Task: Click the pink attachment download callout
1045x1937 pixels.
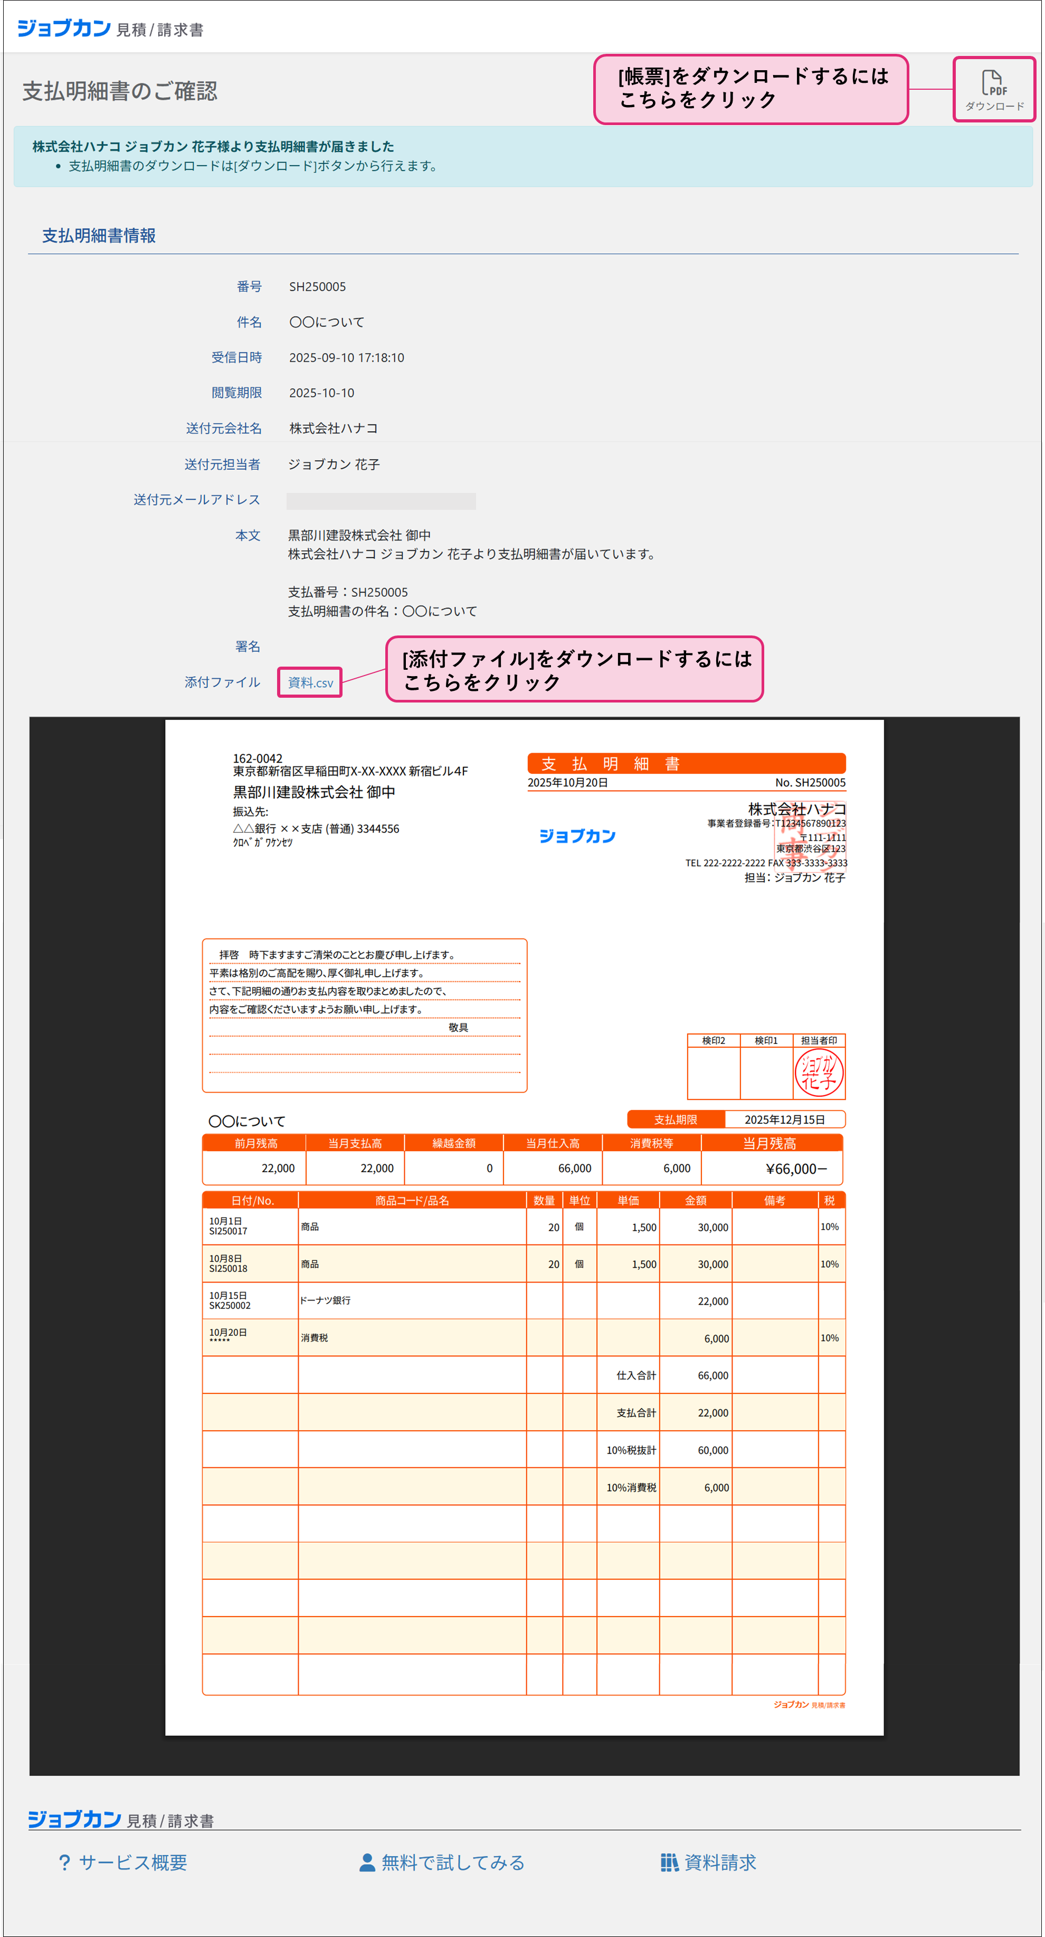Action: coord(574,669)
